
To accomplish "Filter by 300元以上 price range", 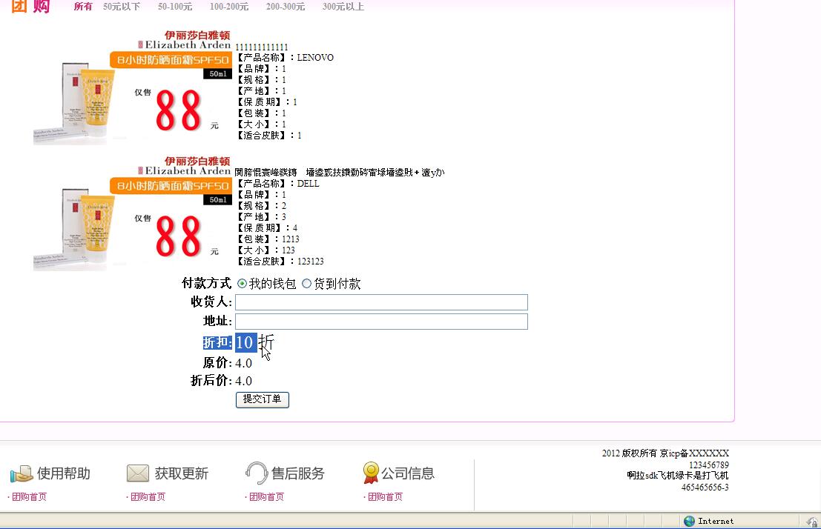I will (x=343, y=7).
